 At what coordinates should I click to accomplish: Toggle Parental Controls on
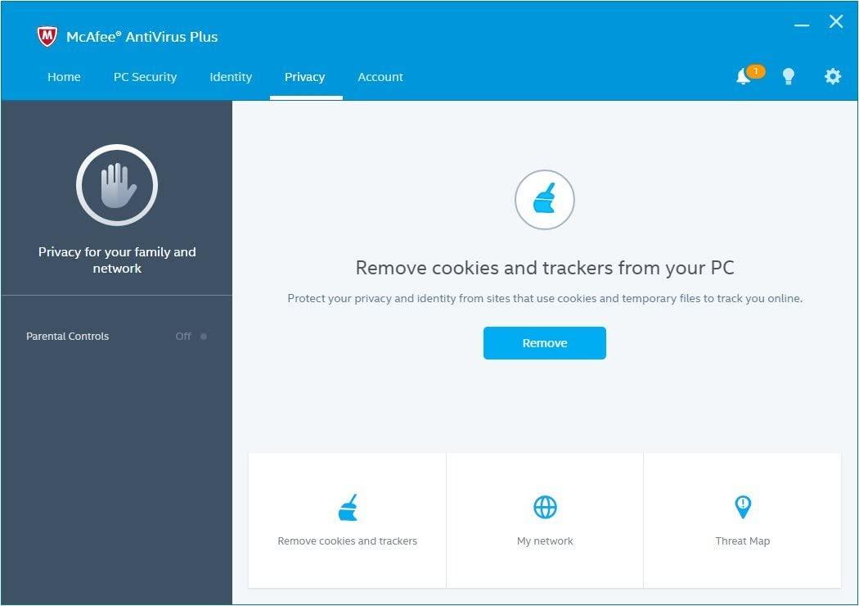(203, 336)
